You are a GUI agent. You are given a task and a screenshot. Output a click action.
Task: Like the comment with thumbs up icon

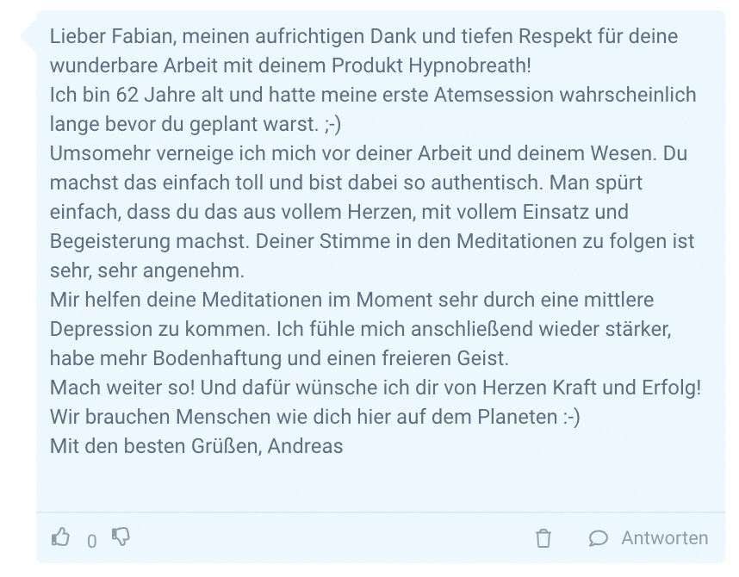(61, 537)
